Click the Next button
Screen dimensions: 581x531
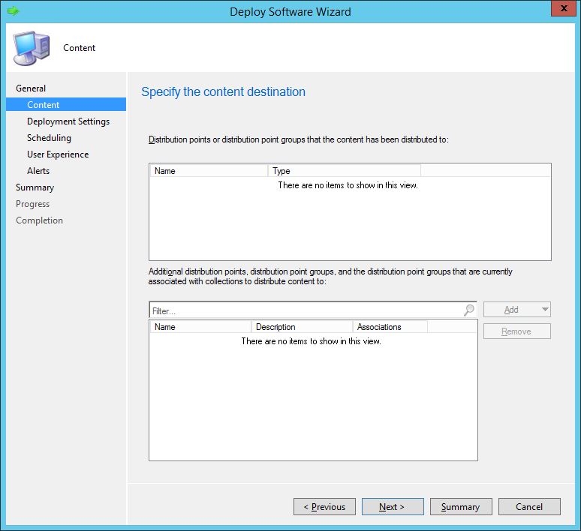[x=393, y=506]
